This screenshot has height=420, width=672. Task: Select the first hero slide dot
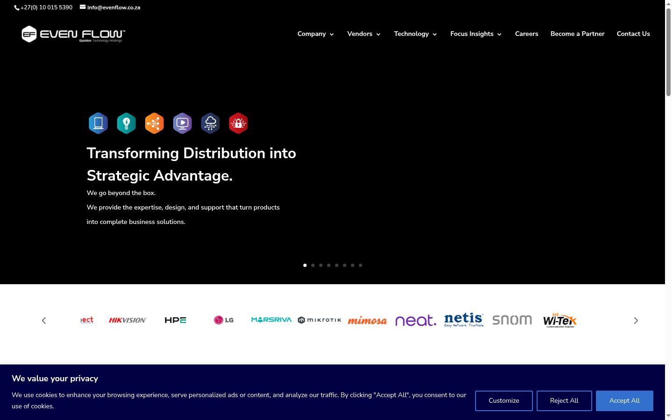click(305, 265)
